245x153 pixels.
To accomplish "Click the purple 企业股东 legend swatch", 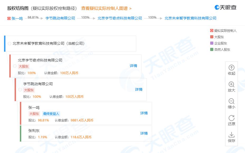I will point(212,43).
